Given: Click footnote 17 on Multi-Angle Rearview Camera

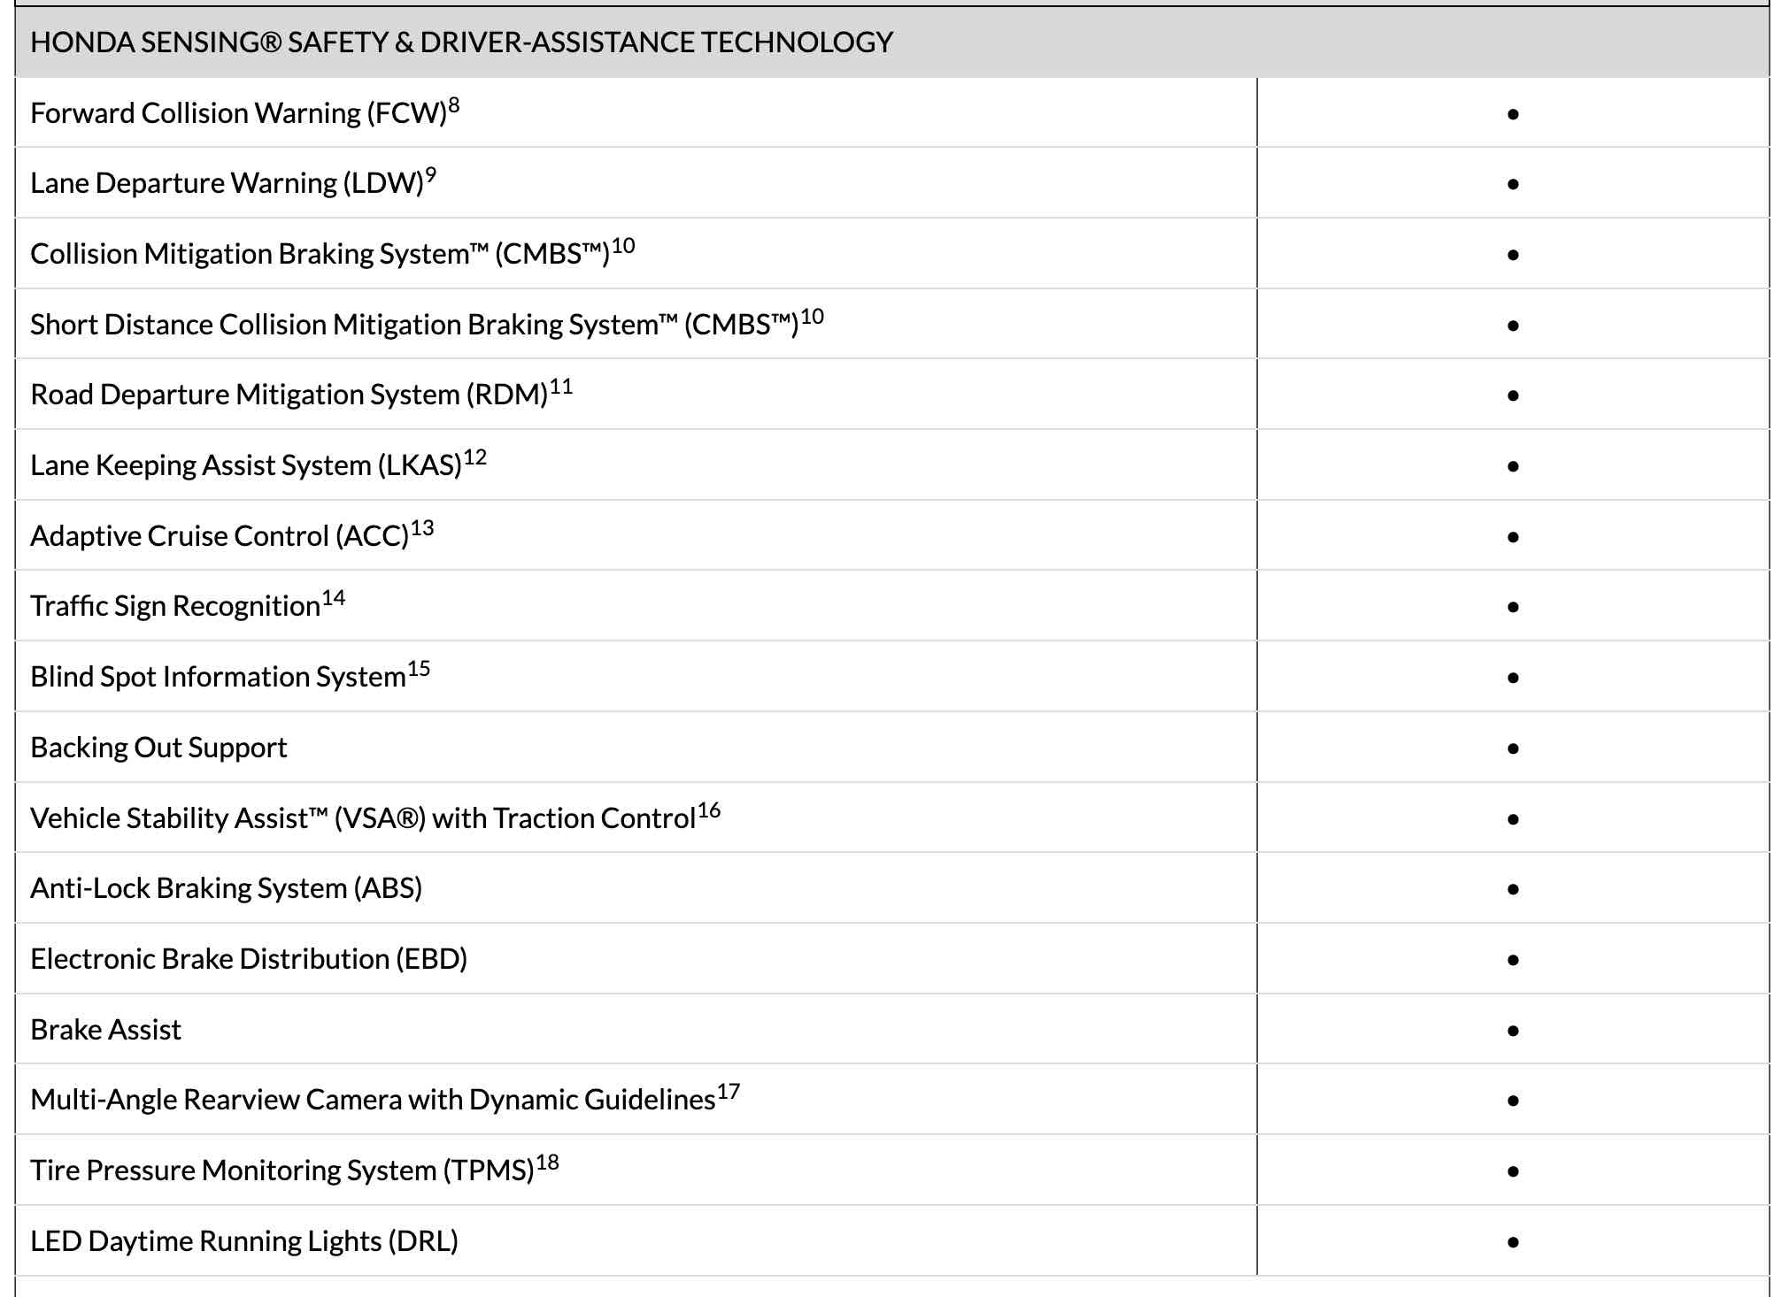Looking at the screenshot, I should click(729, 1092).
